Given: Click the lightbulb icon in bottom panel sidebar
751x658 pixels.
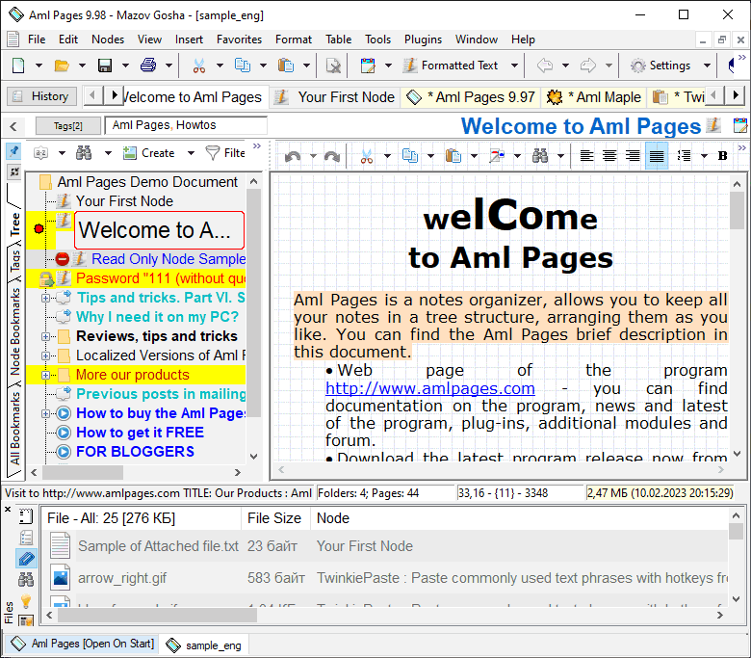Looking at the screenshot, I should (x=26, y=600).
